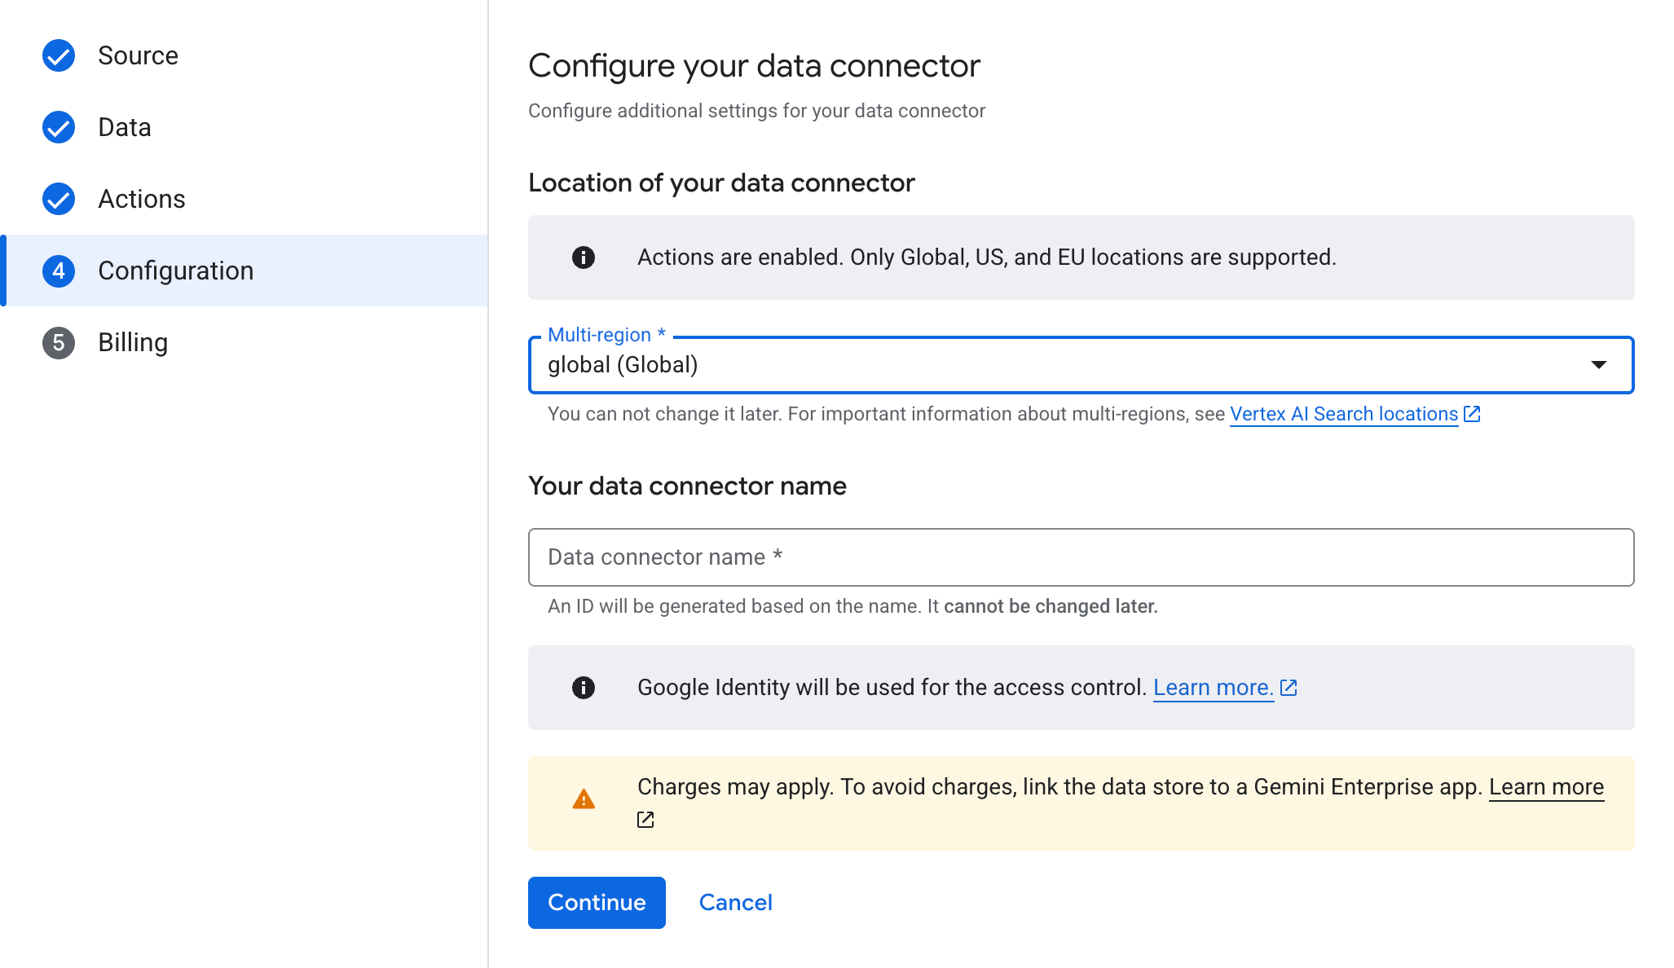Click the warning triangle in the charges banner

point(584,799)
